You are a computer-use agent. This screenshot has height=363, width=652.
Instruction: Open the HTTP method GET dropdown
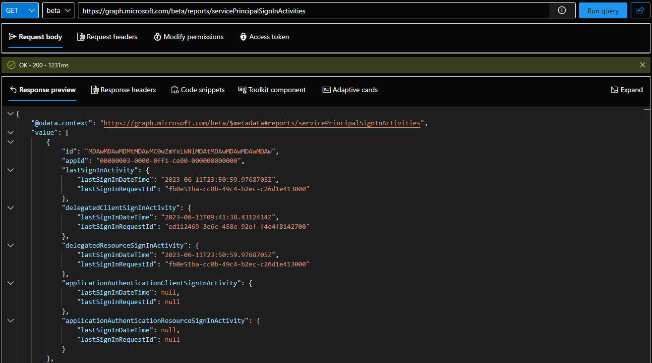click(20, 10)
